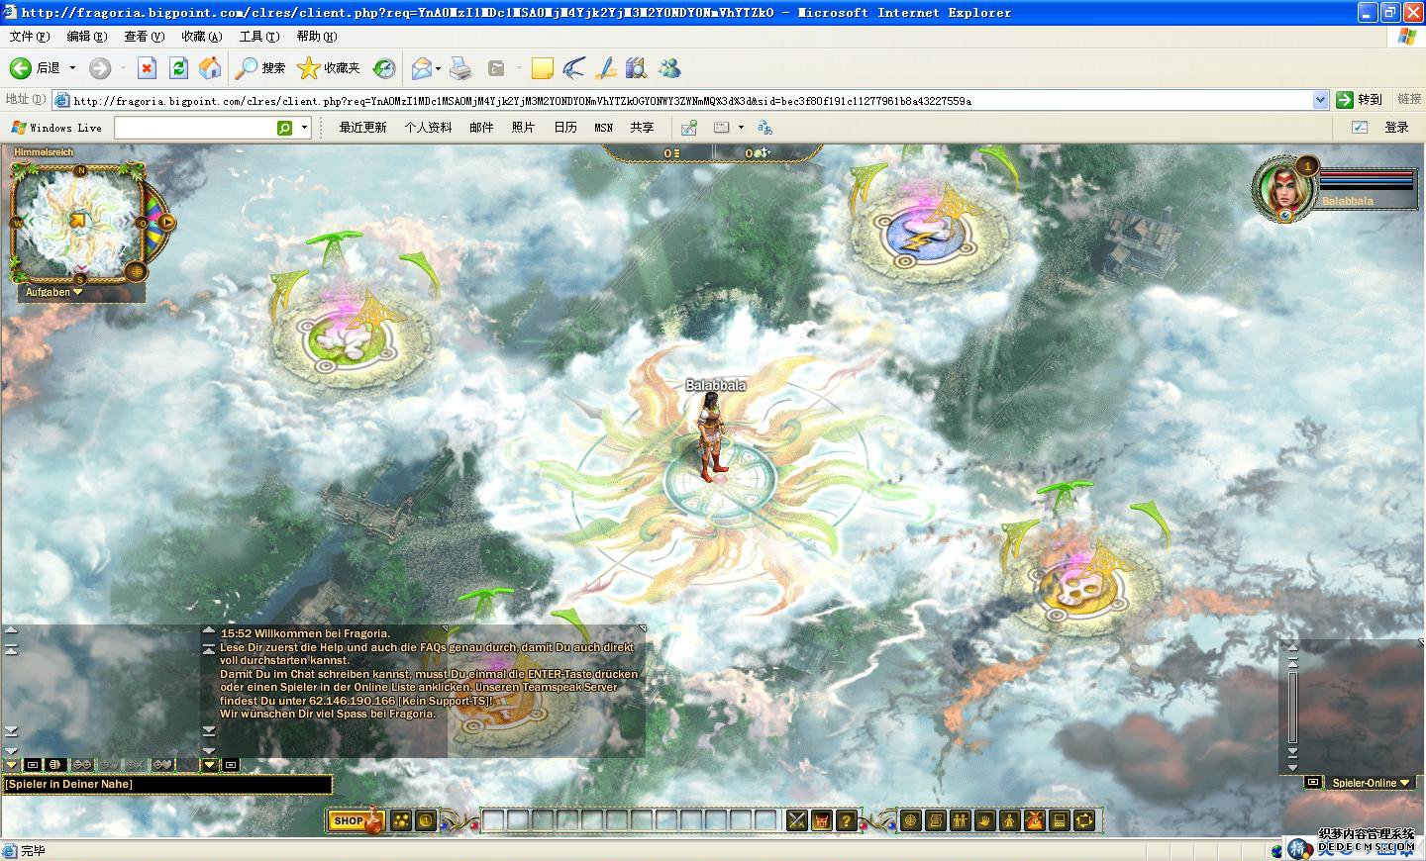
Task: Open the scroll quest log icon
Action: (x=936, y=820)
